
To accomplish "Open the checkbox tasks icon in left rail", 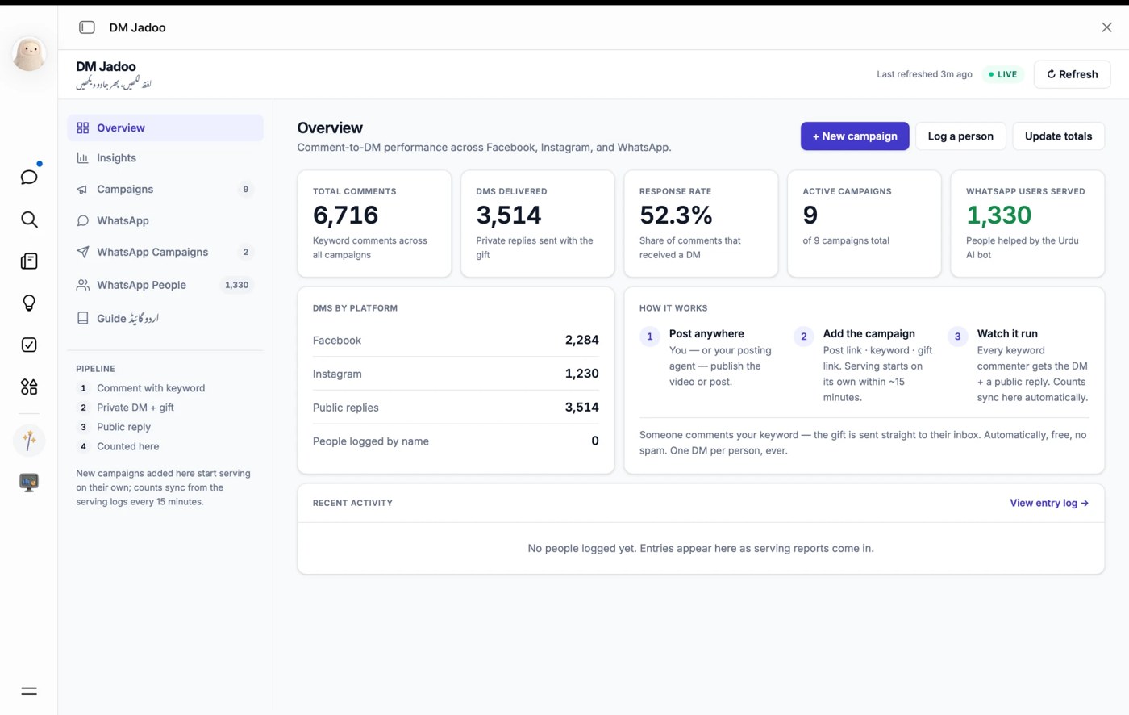I will [29, 345].
